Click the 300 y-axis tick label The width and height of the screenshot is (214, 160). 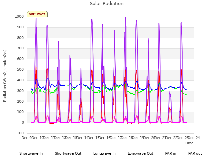[x=20, y=91]
